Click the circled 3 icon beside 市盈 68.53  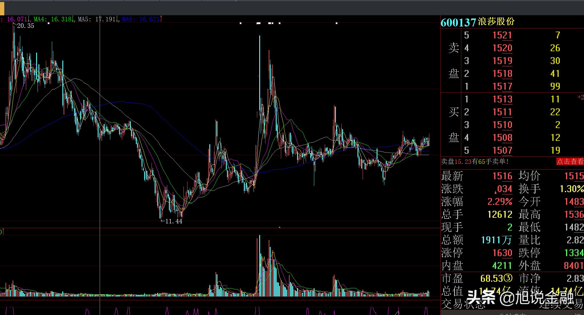tap(509, 278)
